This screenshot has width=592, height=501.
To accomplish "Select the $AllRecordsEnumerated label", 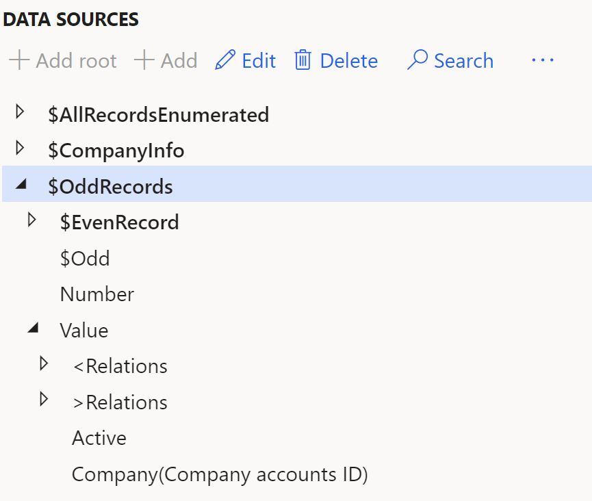I will 158,115.
